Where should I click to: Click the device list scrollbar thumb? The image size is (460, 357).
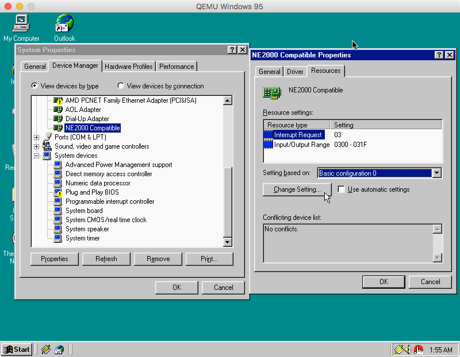228,202
